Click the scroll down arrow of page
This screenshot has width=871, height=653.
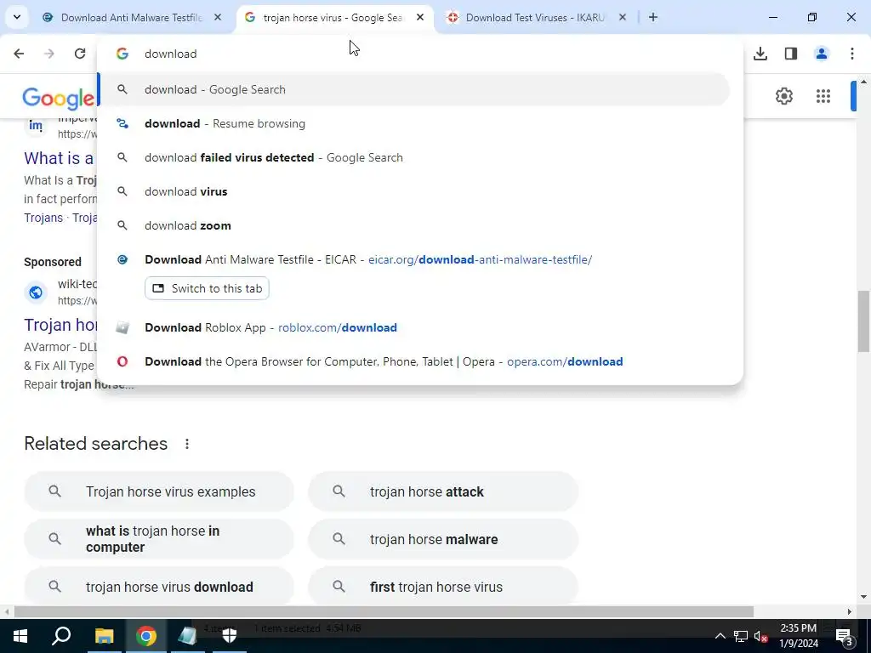pyautogui.click(x=863, y=597)
